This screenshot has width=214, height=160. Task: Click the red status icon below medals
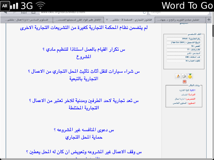click(185, 82)
